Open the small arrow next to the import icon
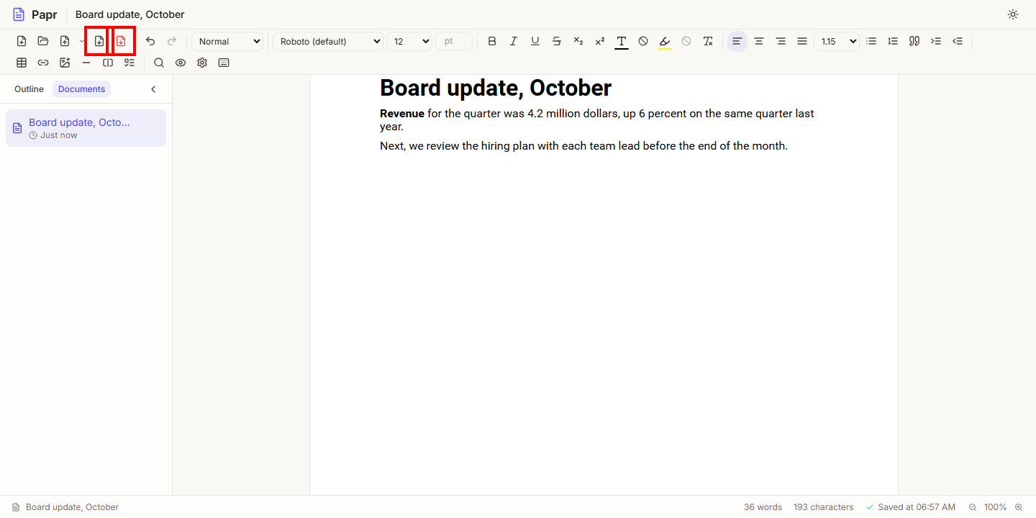The image size is (1036, 518). pyautogui.click(x=81, y=41)
